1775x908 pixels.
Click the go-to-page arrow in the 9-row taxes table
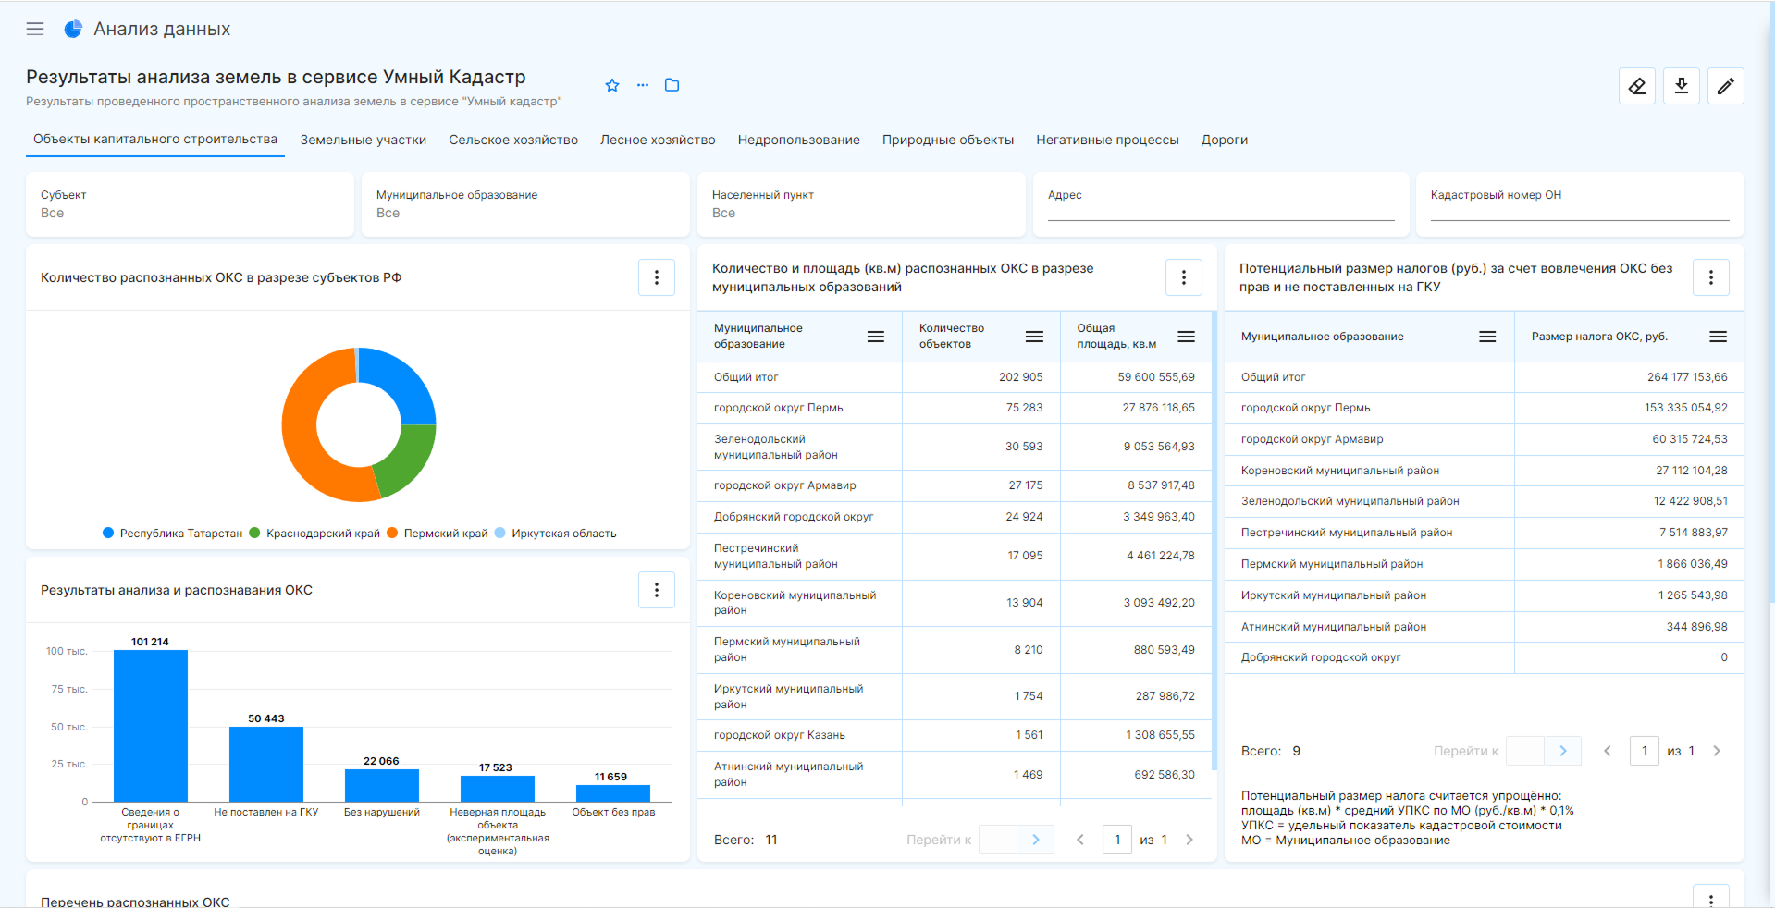pos(1563,751)
